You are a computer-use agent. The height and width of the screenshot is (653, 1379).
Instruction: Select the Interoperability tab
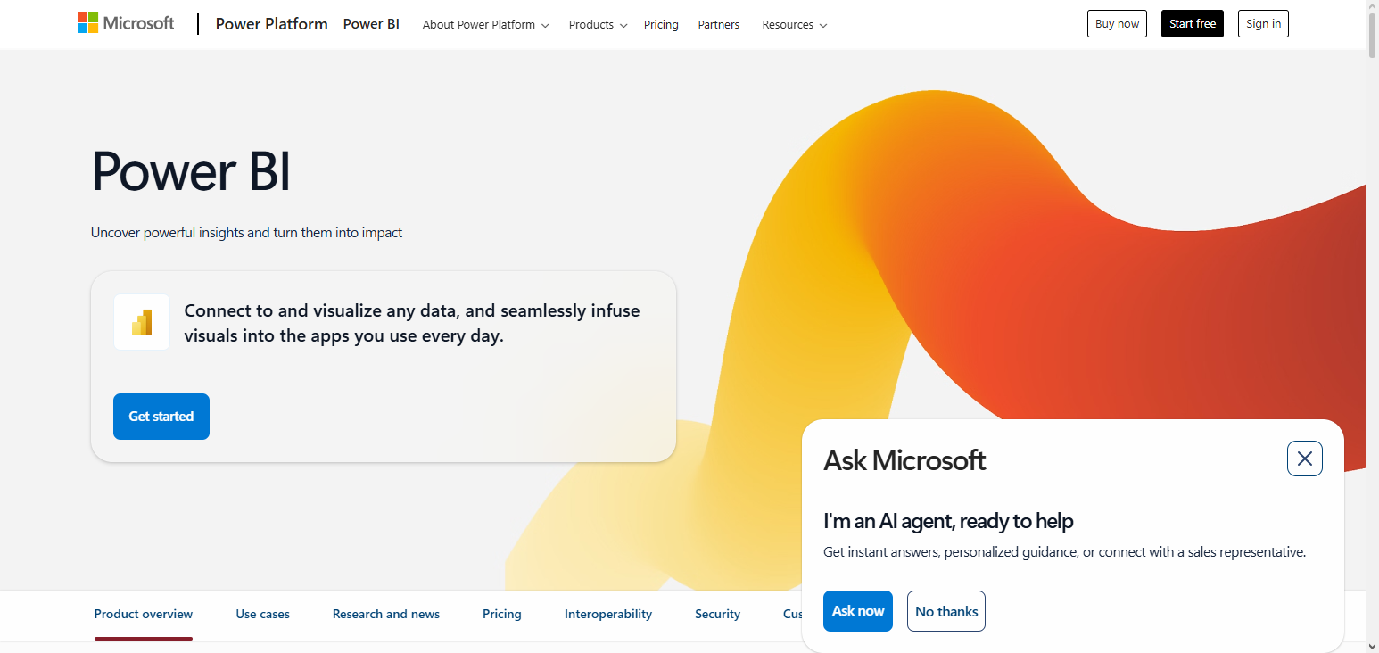pos(607,614)
